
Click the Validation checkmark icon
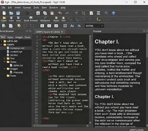[45, 19]
